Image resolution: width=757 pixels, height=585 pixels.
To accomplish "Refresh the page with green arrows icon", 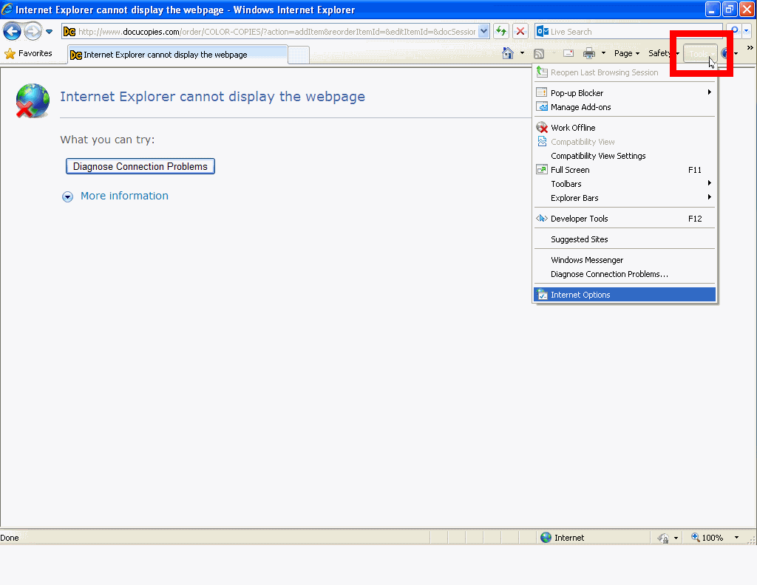I will pos(502,32).
